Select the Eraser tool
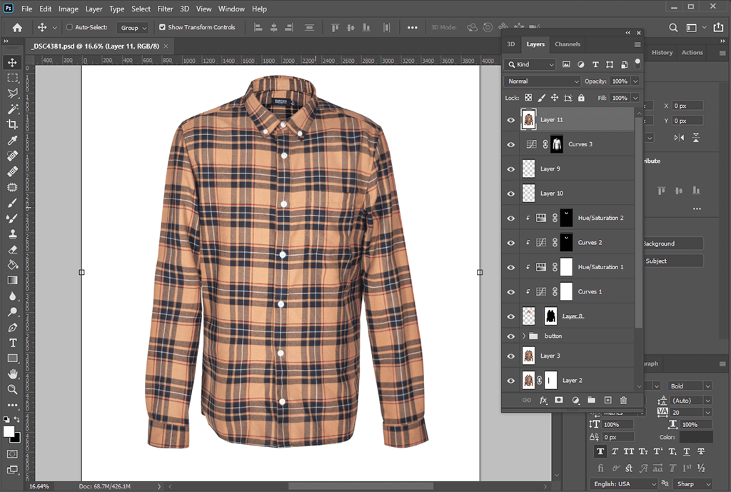 13,249
